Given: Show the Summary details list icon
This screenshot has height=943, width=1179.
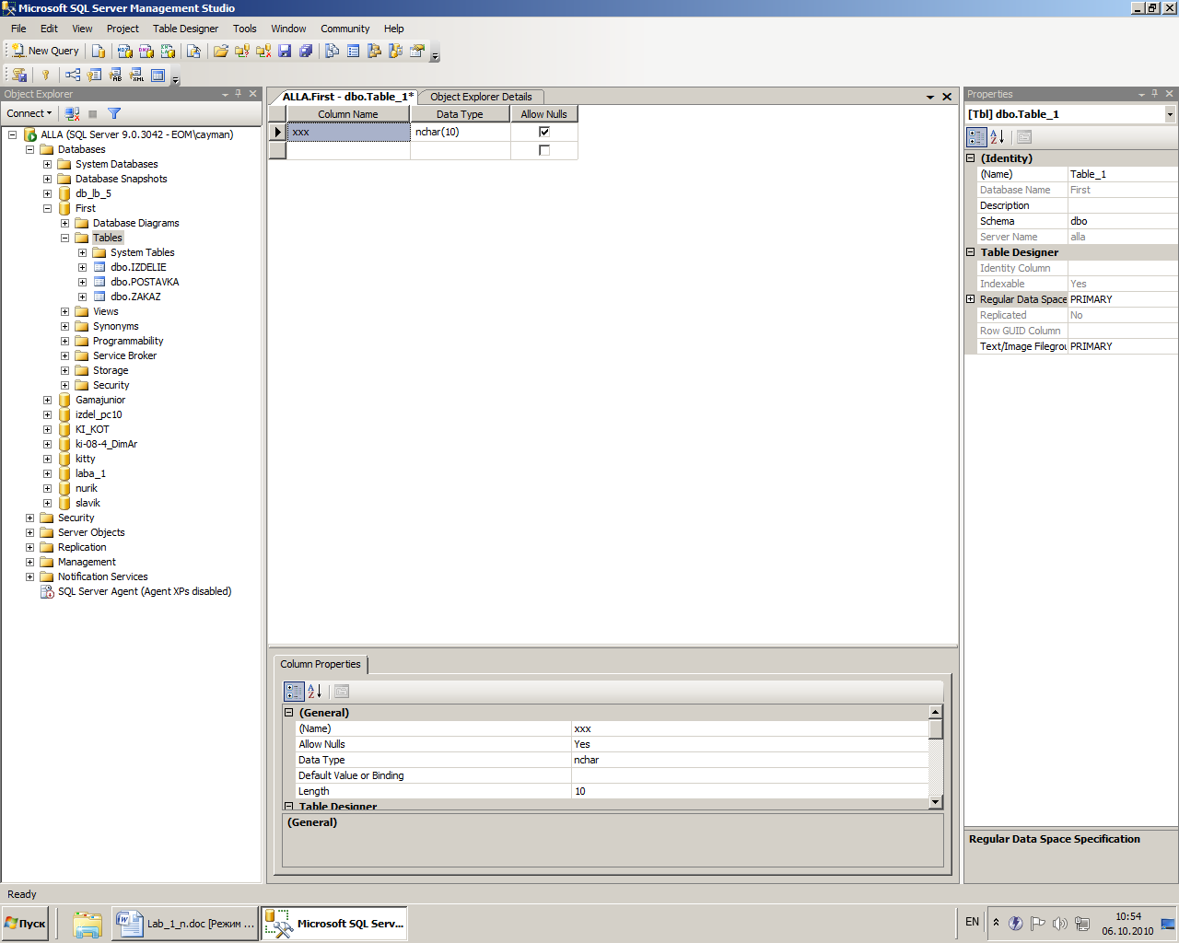Looking at the screenshot, I should pos(354,51).
